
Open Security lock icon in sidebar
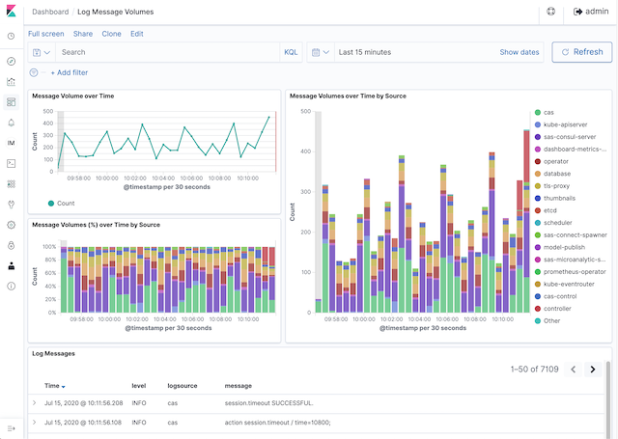pyautogui.click(x=11, y=245)
